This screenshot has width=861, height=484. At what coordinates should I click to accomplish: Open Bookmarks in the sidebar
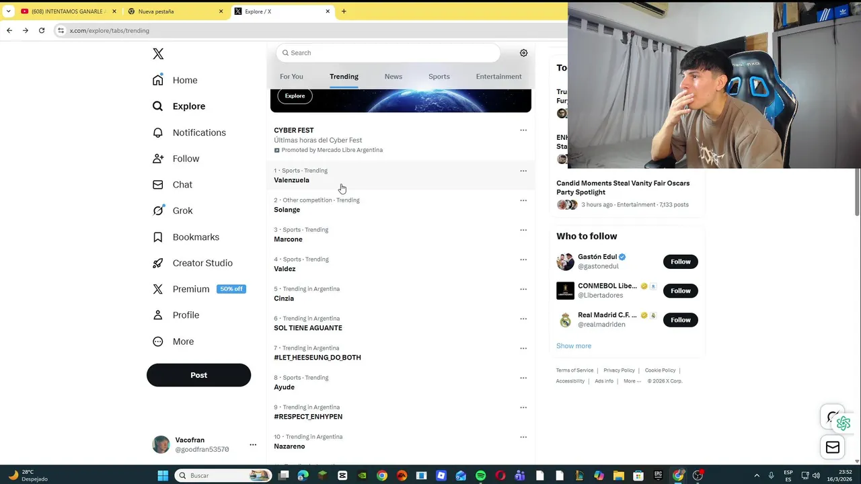(186, 237)
